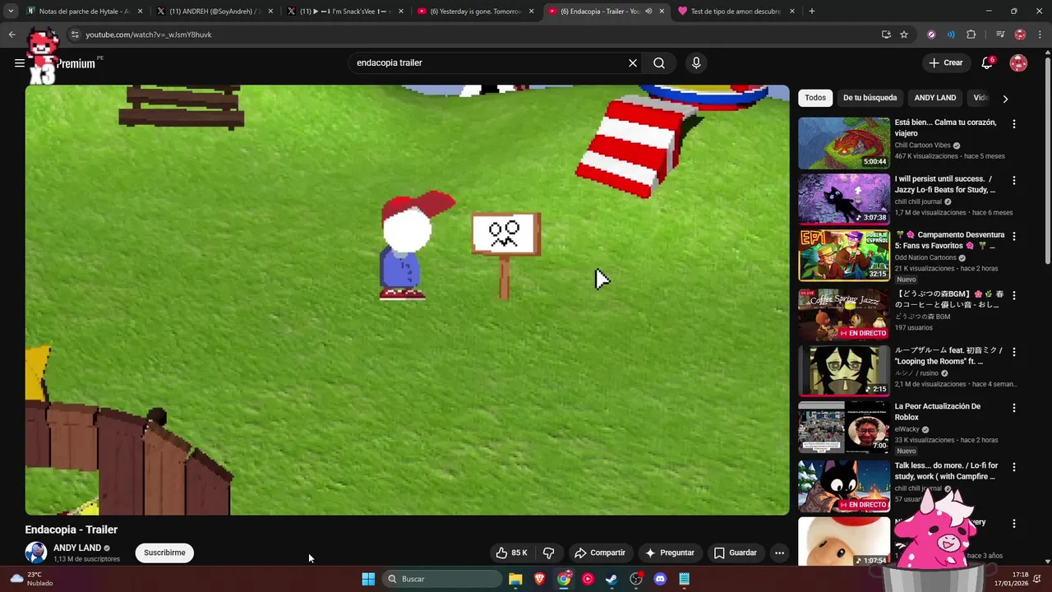Open the YouTube account avatar menu
Image resolution: width=1052 pixels, height=592 pixels.
[x=1018, y=62]
